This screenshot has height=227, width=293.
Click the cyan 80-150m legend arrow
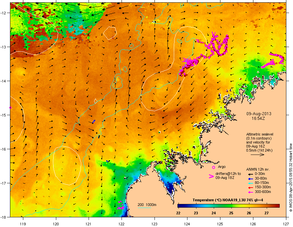point(250,183)
